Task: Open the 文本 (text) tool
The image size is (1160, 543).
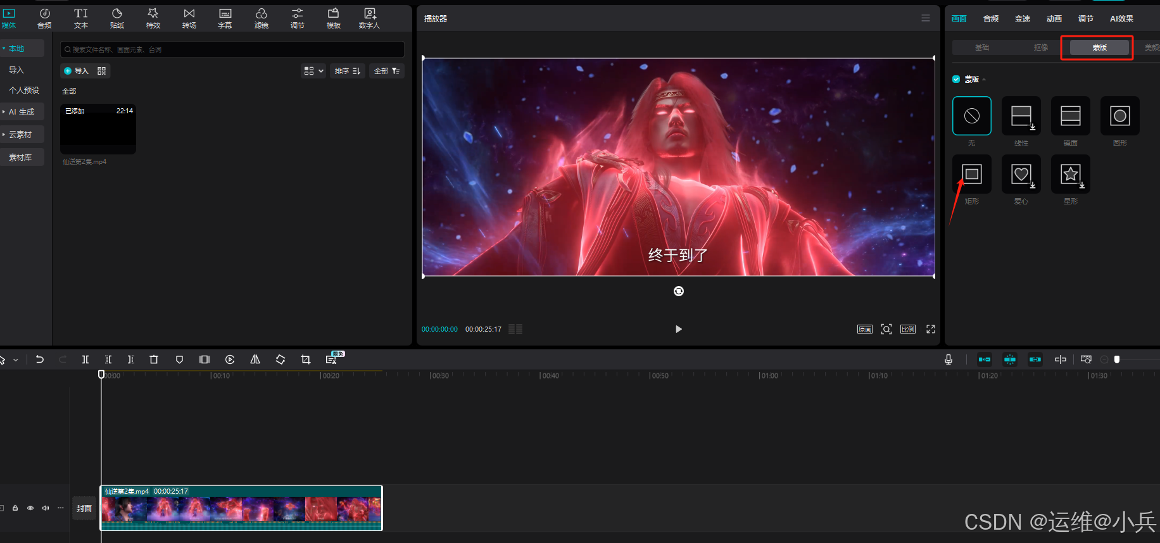Action: (81, 18)
